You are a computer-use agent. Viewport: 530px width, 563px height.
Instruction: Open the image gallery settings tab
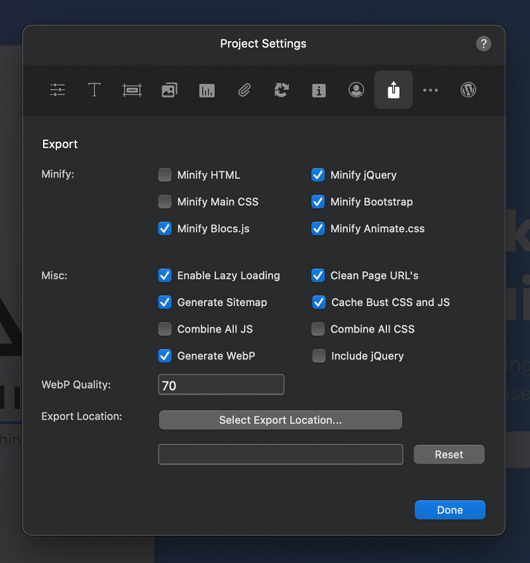[170, 90]
